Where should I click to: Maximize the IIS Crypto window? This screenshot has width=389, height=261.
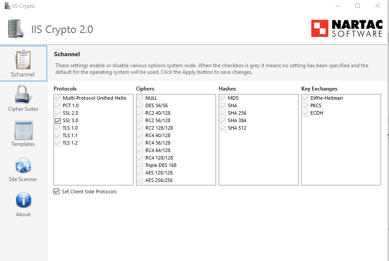[x=357, y=6]
